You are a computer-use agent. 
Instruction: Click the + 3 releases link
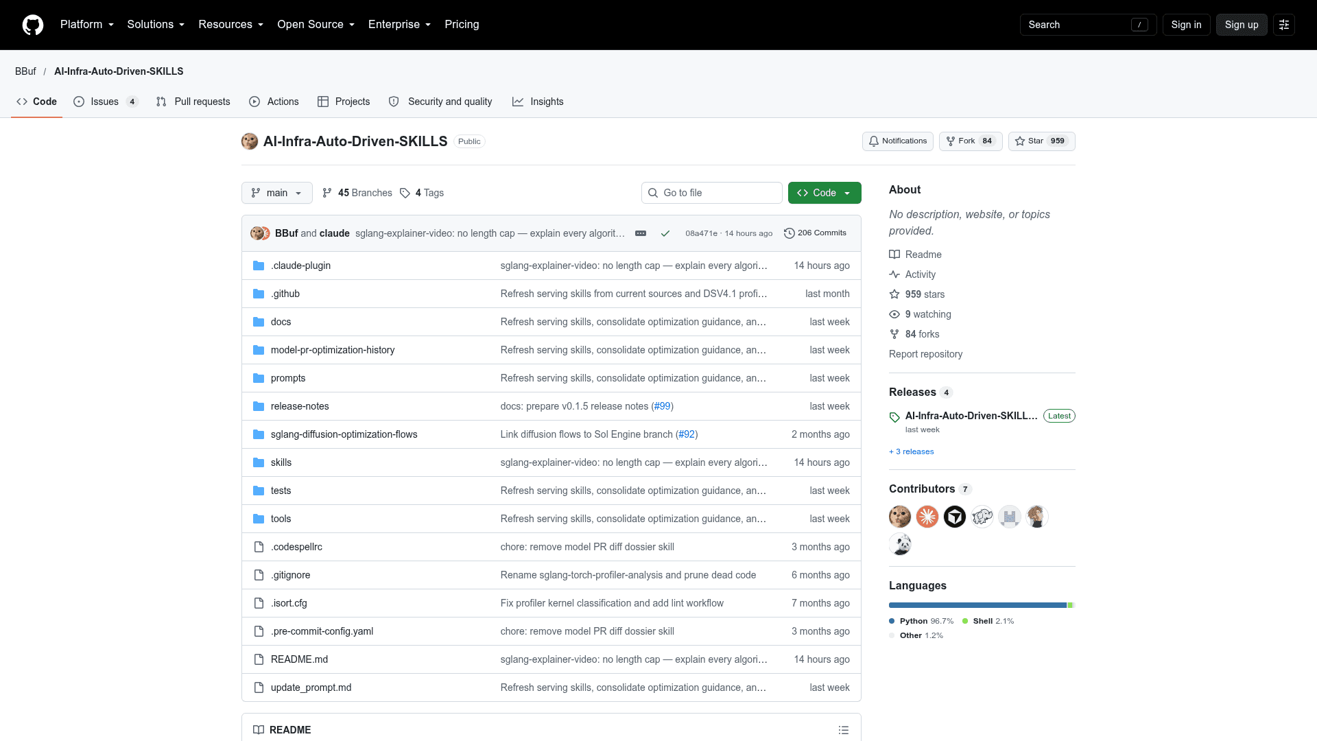click(912, 451)
